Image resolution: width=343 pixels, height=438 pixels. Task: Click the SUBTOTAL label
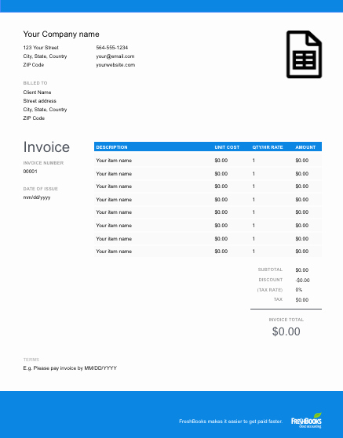tap(270, 270)
